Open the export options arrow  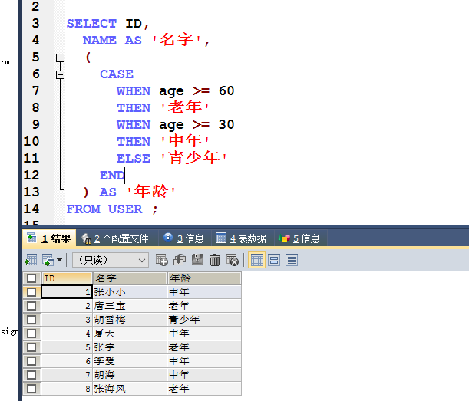point(60,260)
